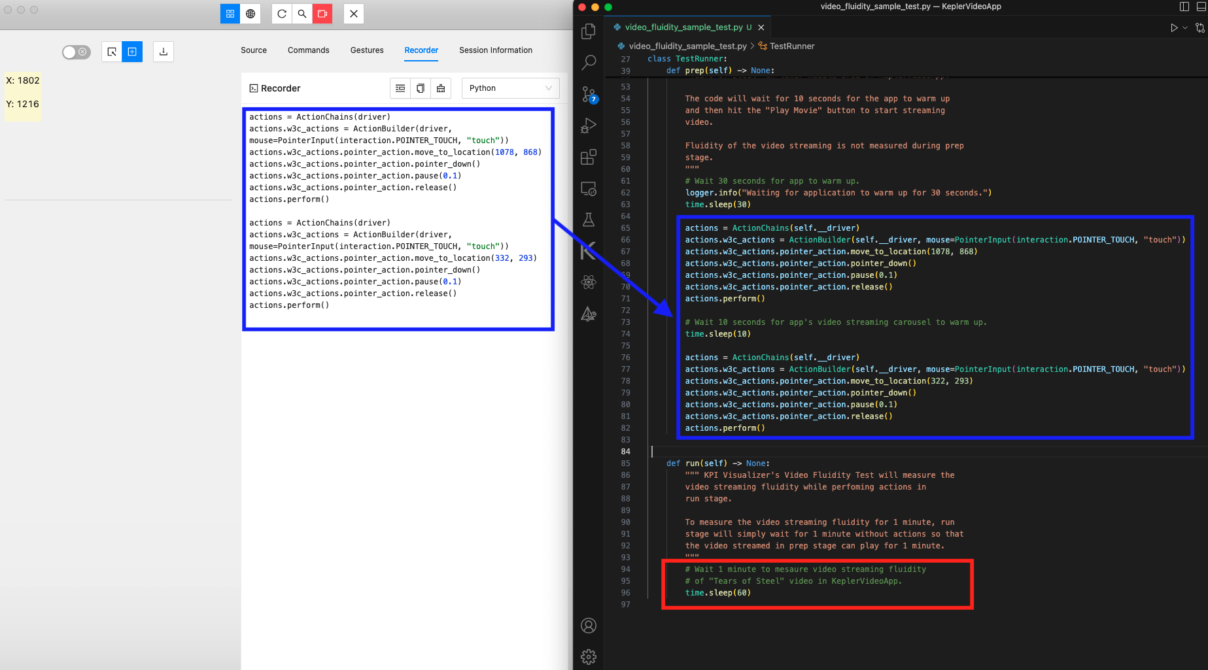Copy recorded code to clipboard
Viewport: 1208px width, 670px height.
click(421, 88)
